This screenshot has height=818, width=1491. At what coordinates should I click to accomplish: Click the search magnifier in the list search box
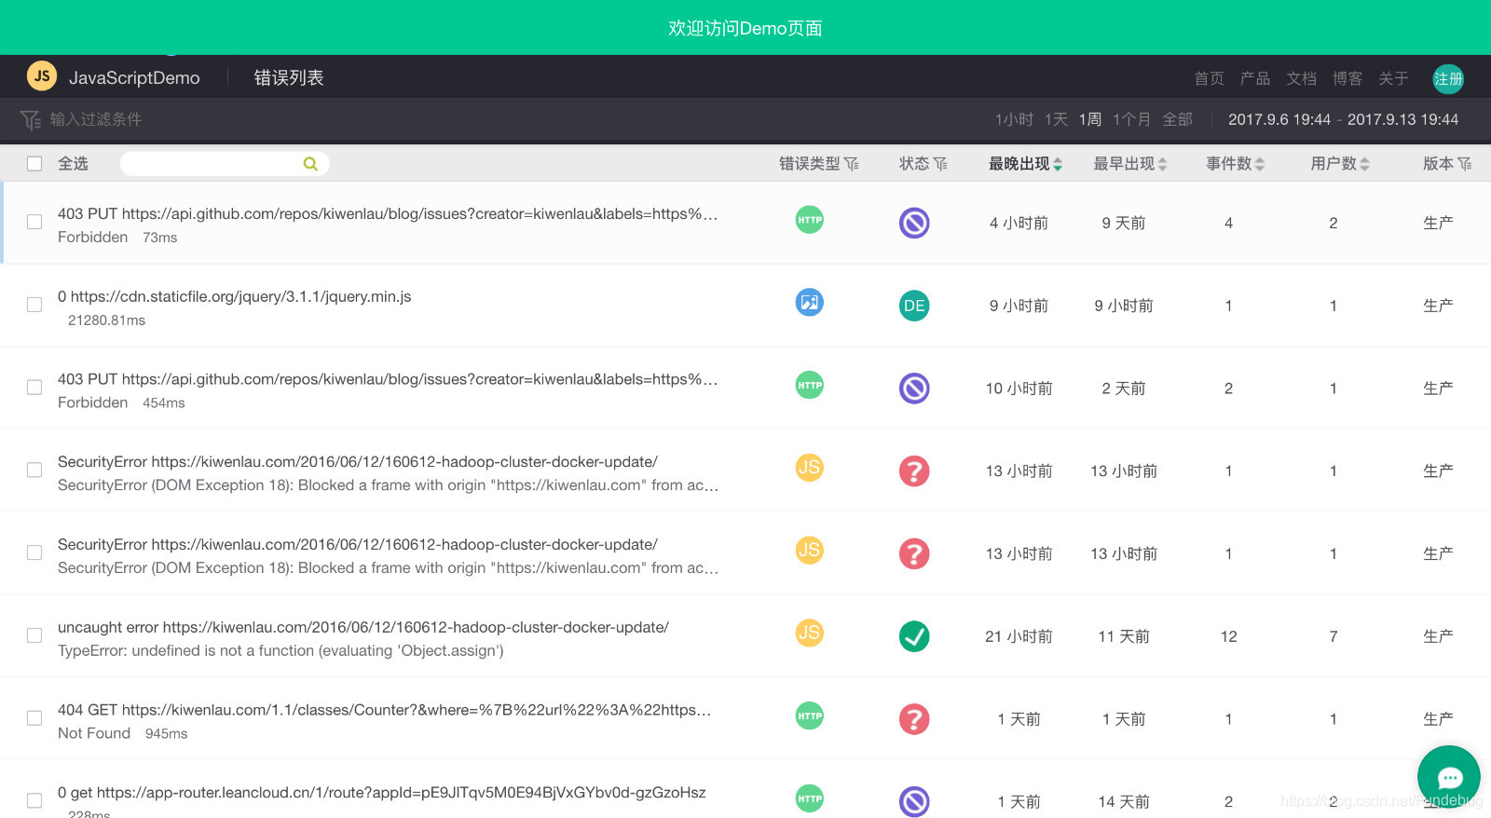[310, 164]
